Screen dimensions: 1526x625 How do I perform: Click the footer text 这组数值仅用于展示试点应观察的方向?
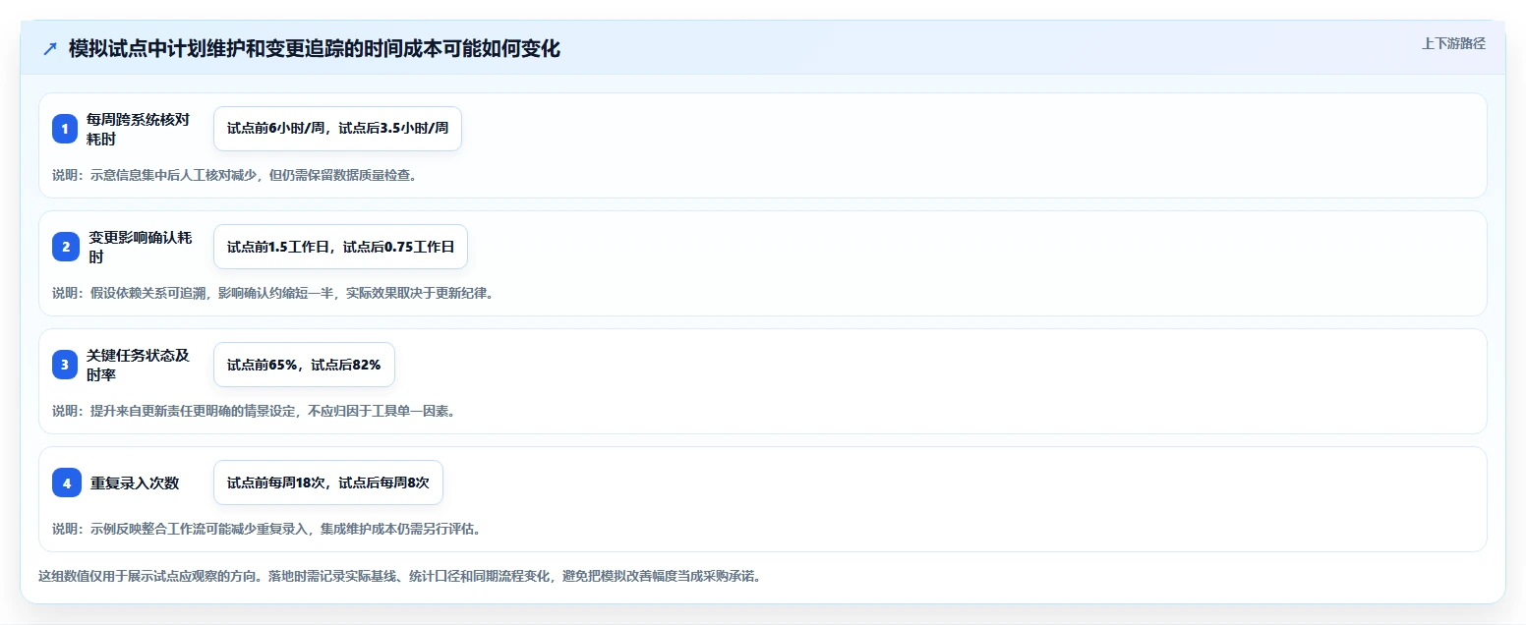click(x=148, y=577)
